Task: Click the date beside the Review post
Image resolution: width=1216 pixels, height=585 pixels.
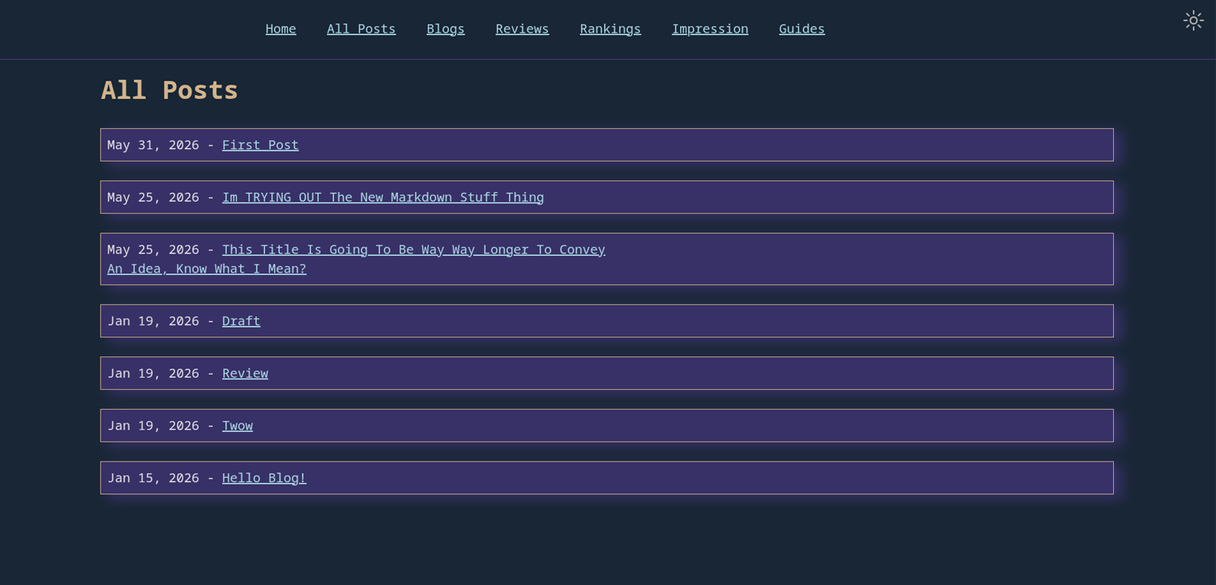Action: (x=153, y=373)
